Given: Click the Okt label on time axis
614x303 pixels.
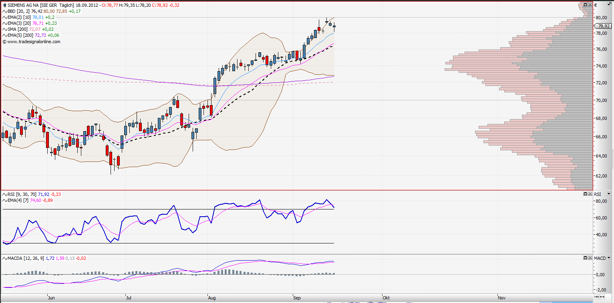Looking at the screenshot, I should 386,298.
